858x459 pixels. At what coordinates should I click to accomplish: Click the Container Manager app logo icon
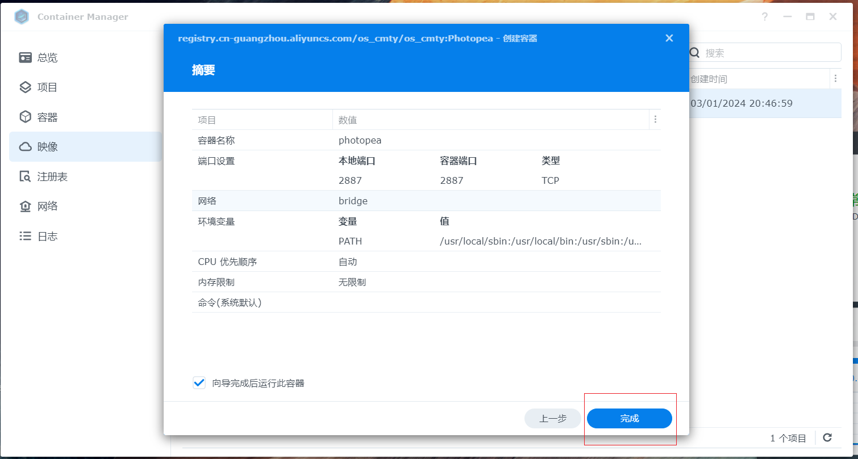pyautogui.click(x=22, y=17)
